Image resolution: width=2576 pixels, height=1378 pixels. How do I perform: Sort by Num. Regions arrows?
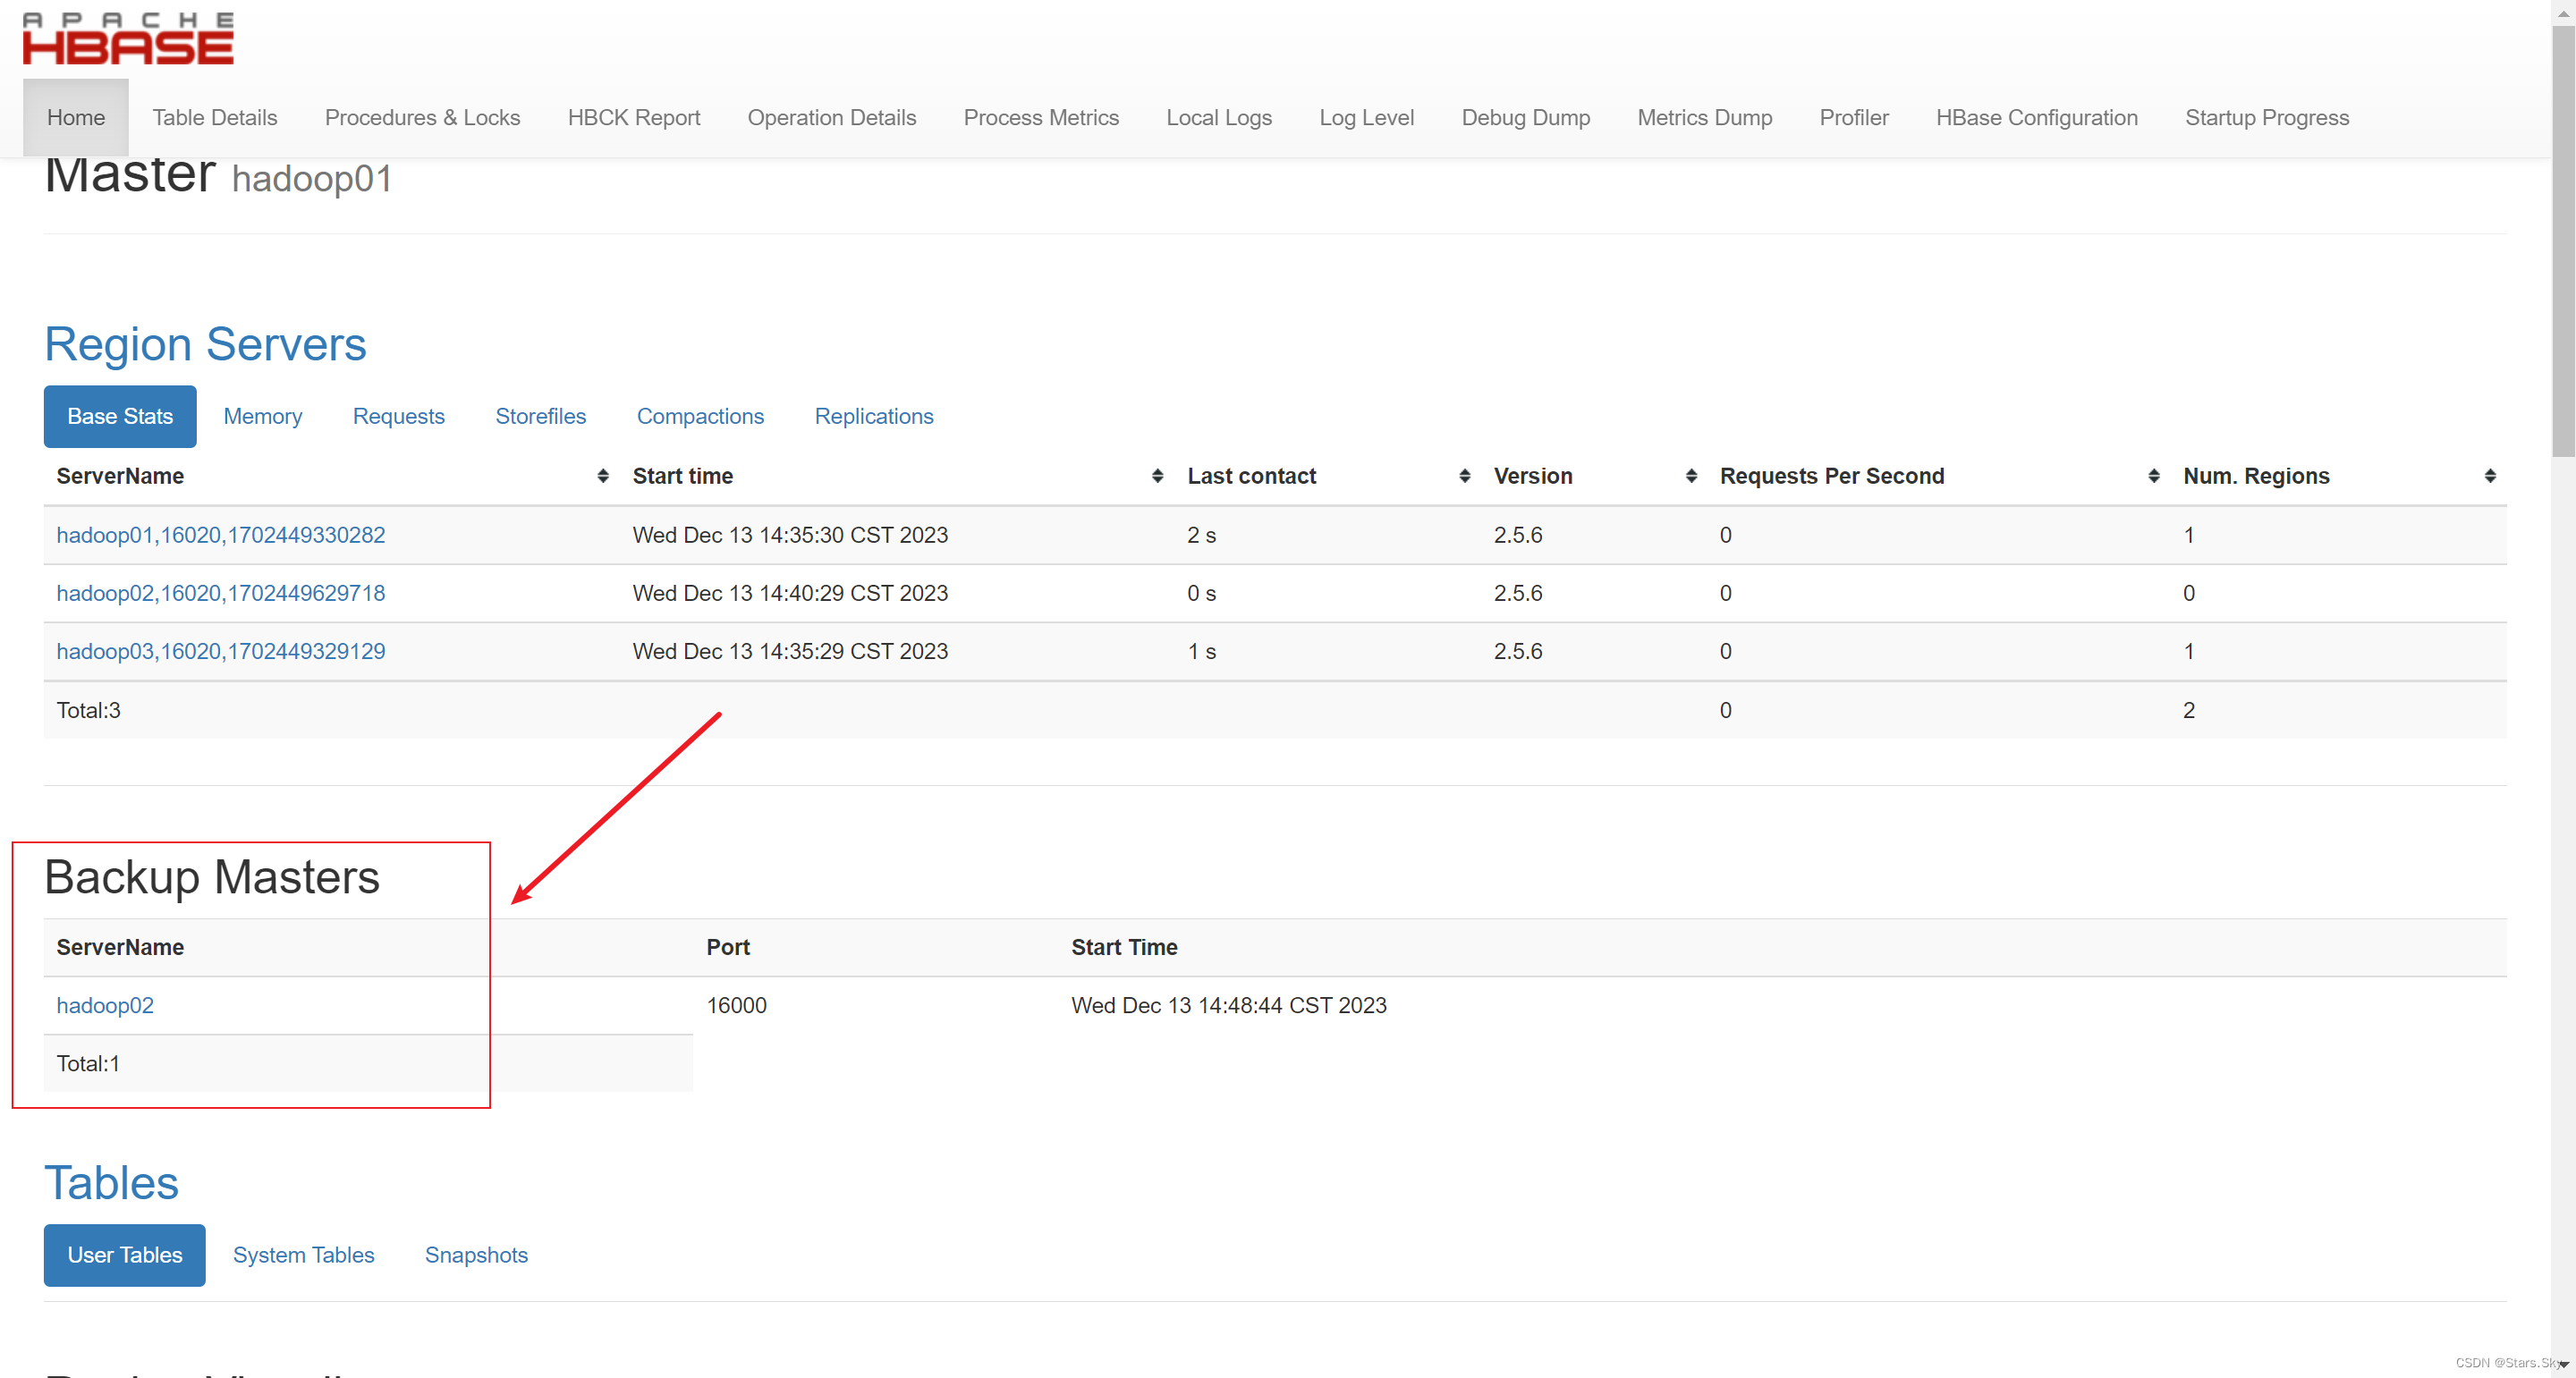tap(2489, 476)
